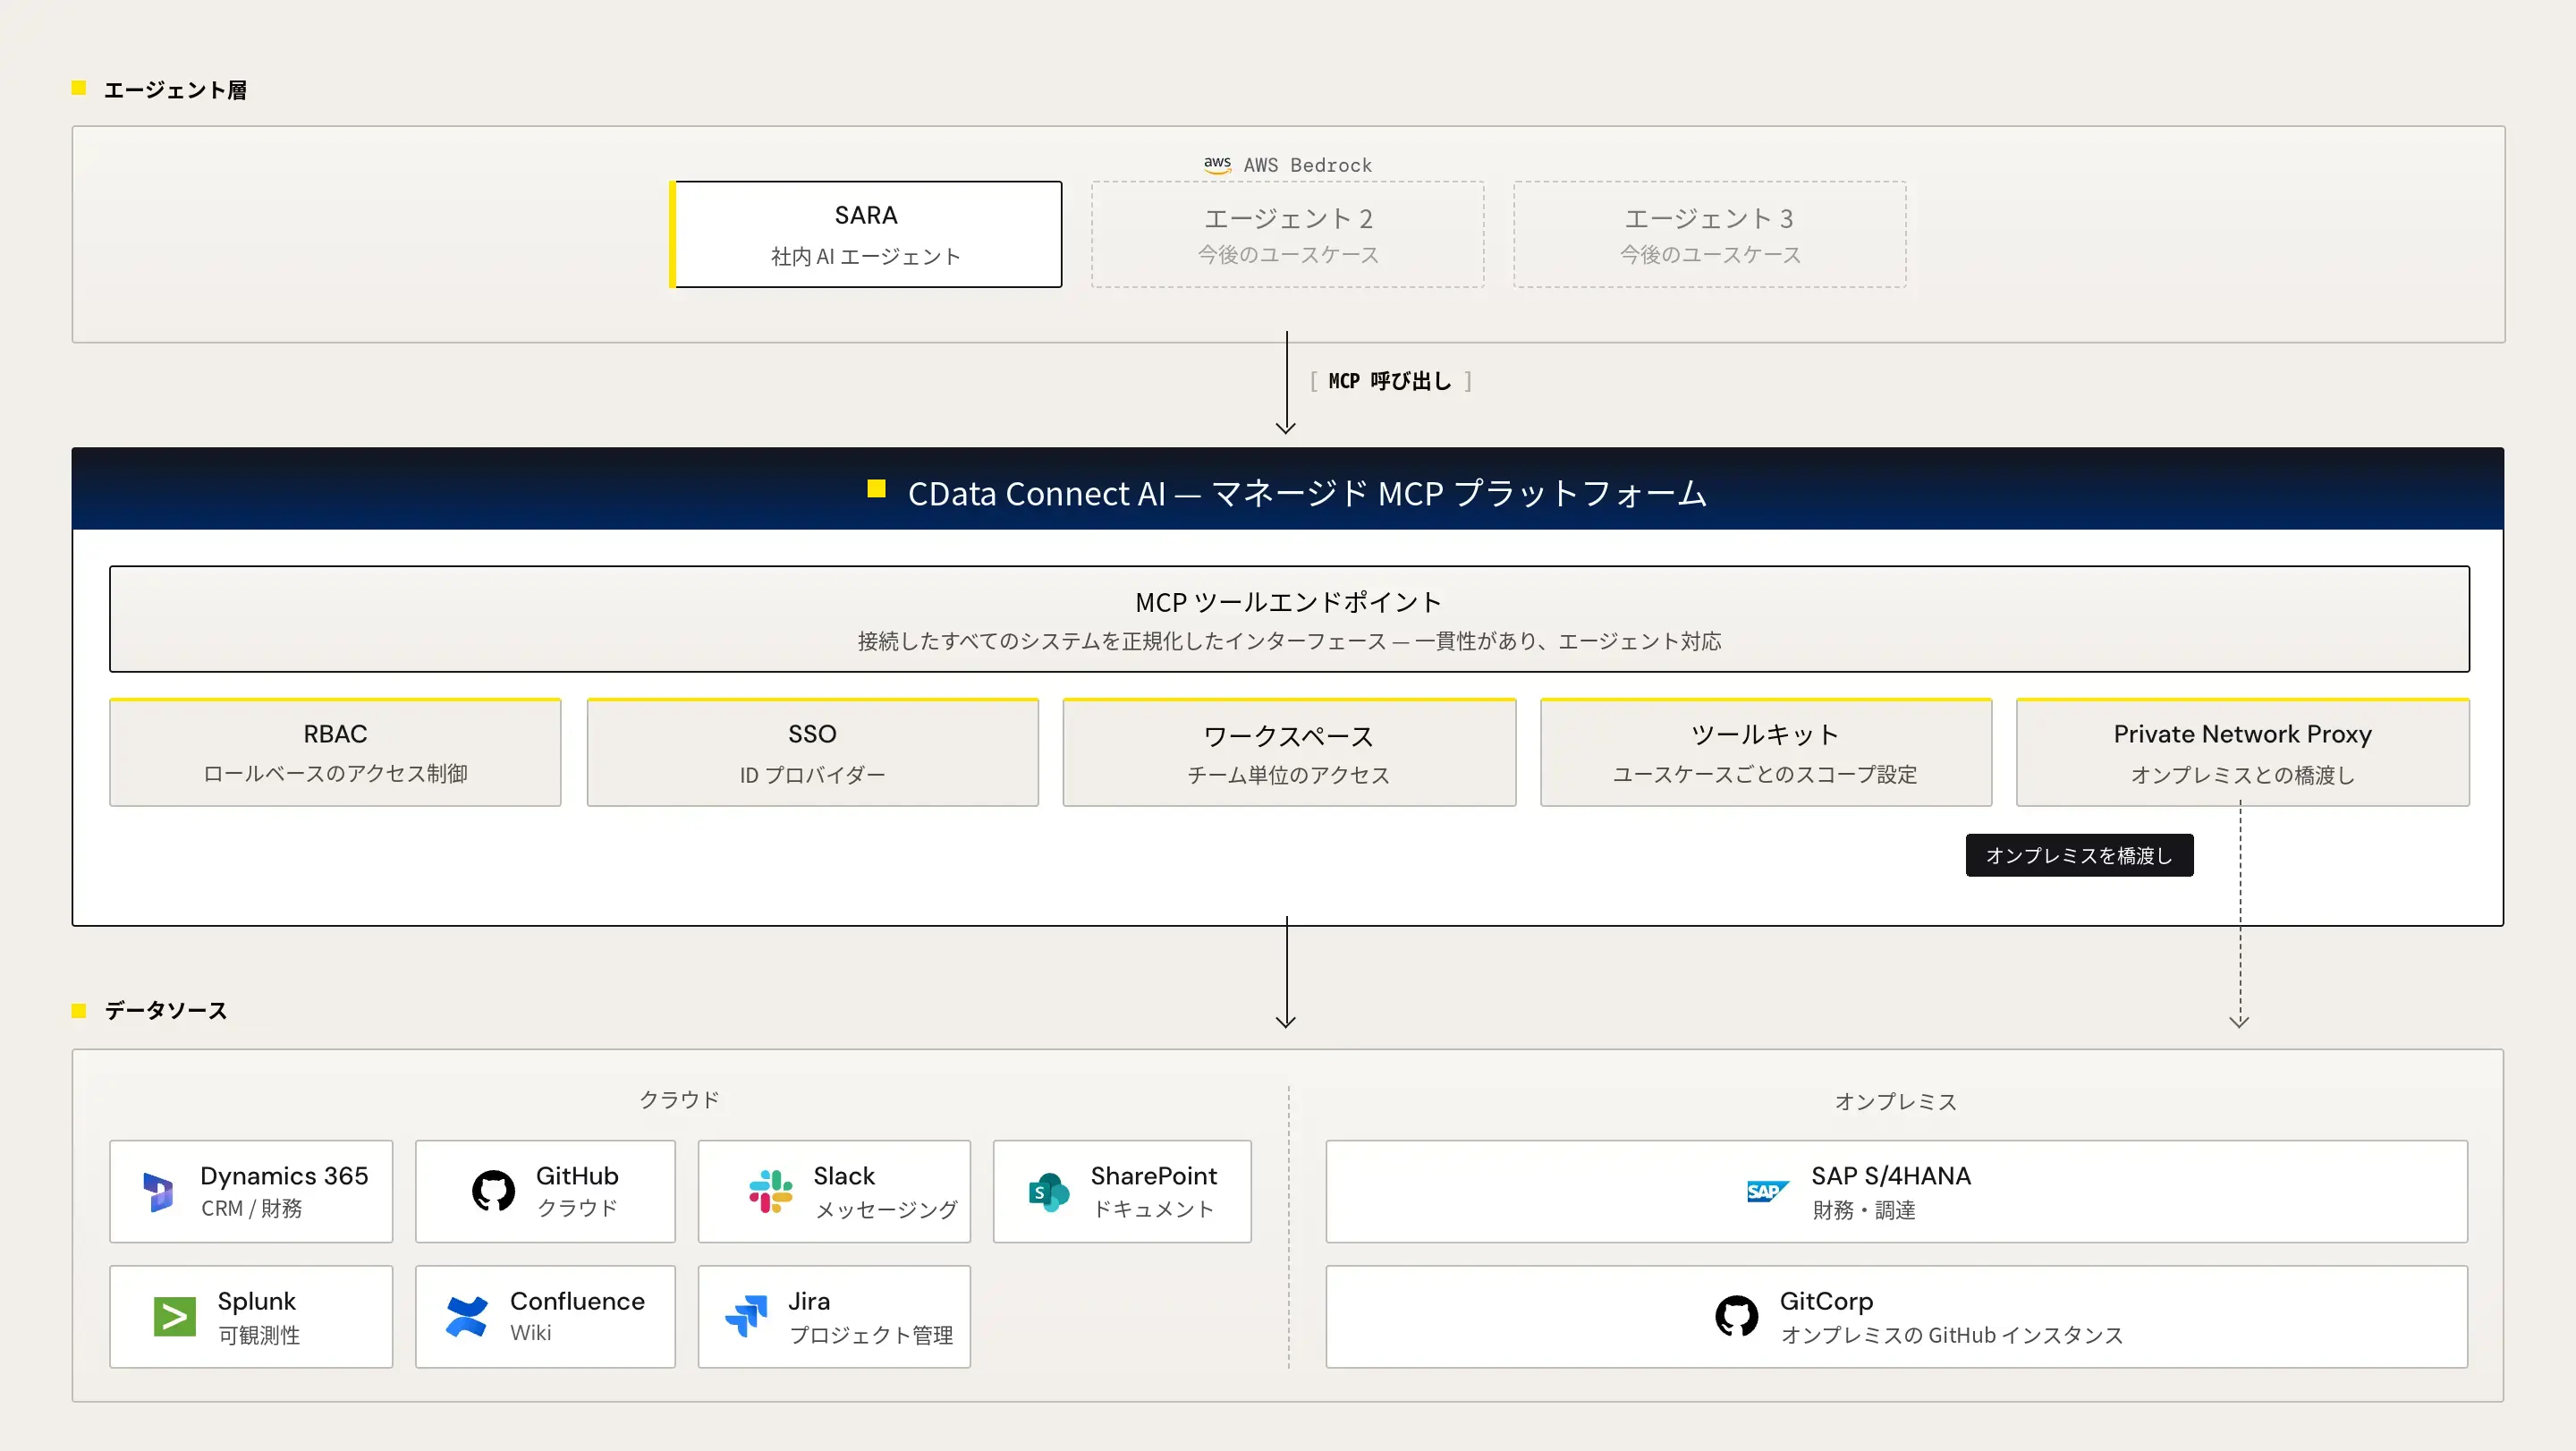
Task: Click the yellow square bullet beside エージェント層
Action: coord(79,88)
